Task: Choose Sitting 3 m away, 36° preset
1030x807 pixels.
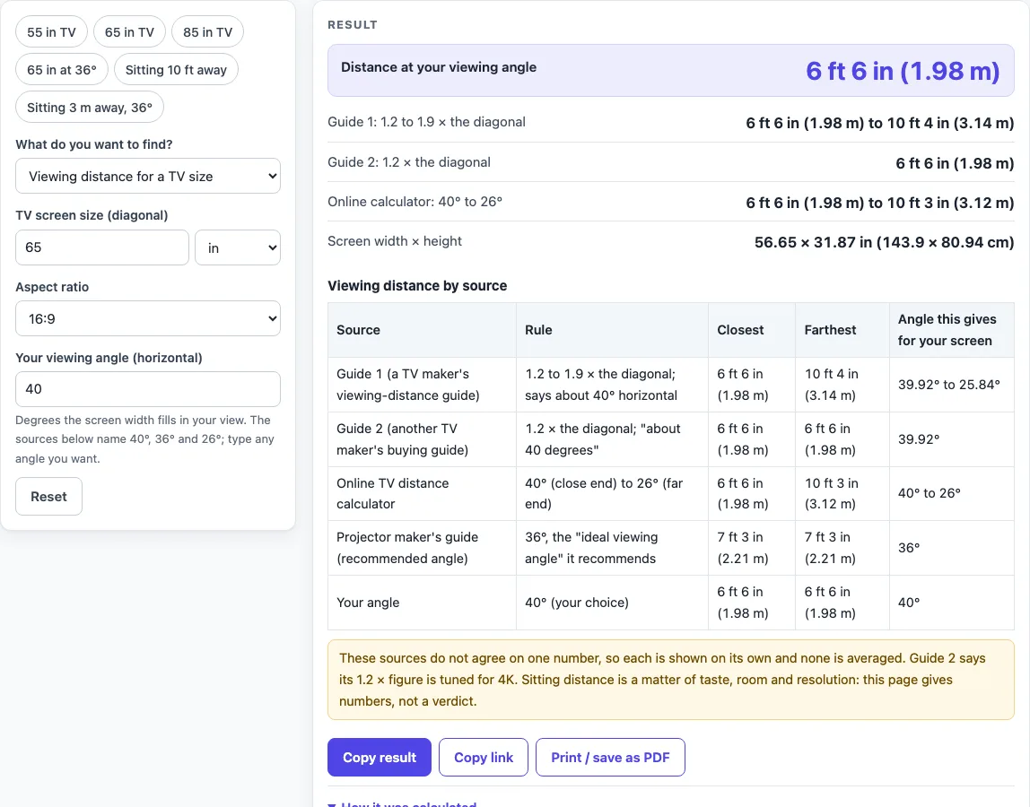Action: click(90, 107)
